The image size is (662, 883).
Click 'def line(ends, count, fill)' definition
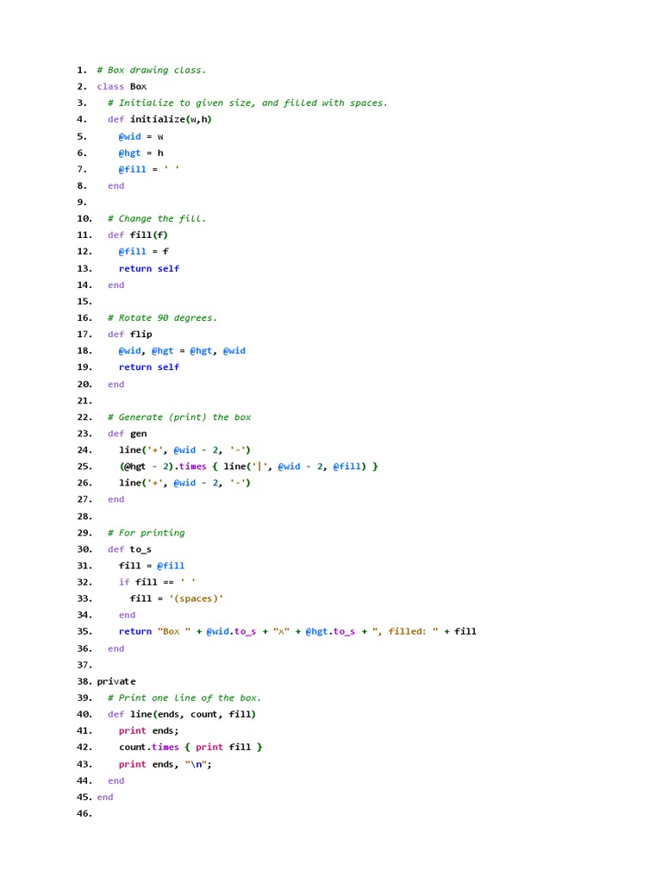point(182,714)
